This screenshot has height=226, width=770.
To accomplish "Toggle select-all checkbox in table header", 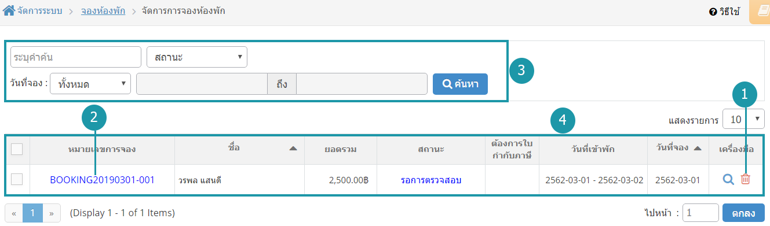I will tap(17, 149).
